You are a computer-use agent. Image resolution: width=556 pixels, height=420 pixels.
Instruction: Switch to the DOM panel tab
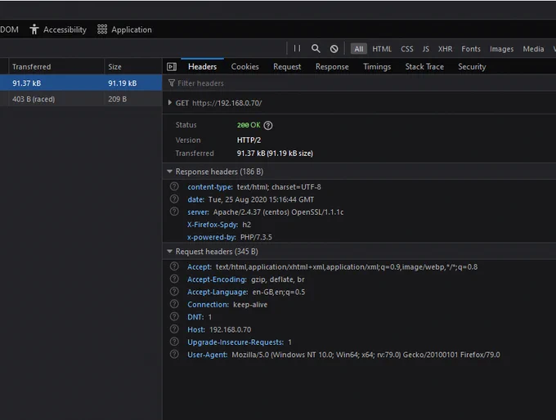pyautogui.click(x=9, y=29)
